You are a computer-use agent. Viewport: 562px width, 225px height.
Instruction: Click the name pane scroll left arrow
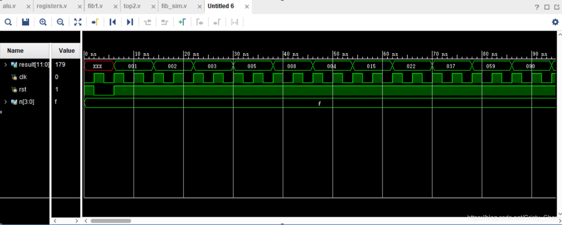(55, 221)
